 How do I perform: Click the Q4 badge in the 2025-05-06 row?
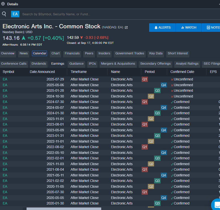coord(164,85)
